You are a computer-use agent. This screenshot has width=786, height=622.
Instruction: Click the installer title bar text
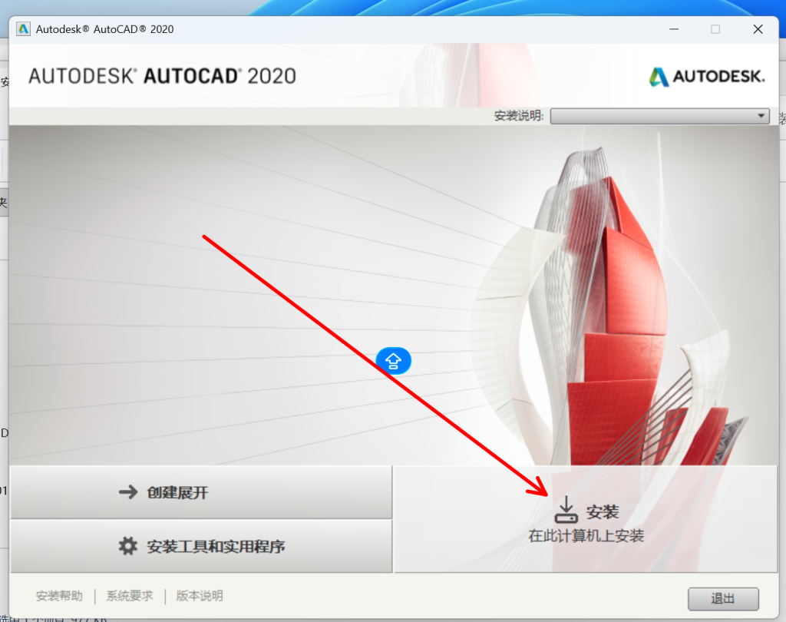point(105,29)
